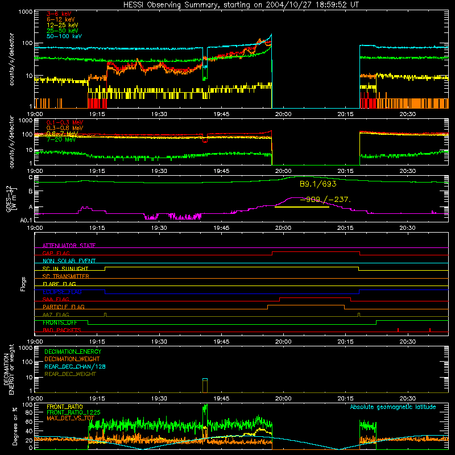The height and width of the screenshot is (455, 455).
Task: Click the 0.3-0.8 MeV legend label
Action: tap(65, 128)
